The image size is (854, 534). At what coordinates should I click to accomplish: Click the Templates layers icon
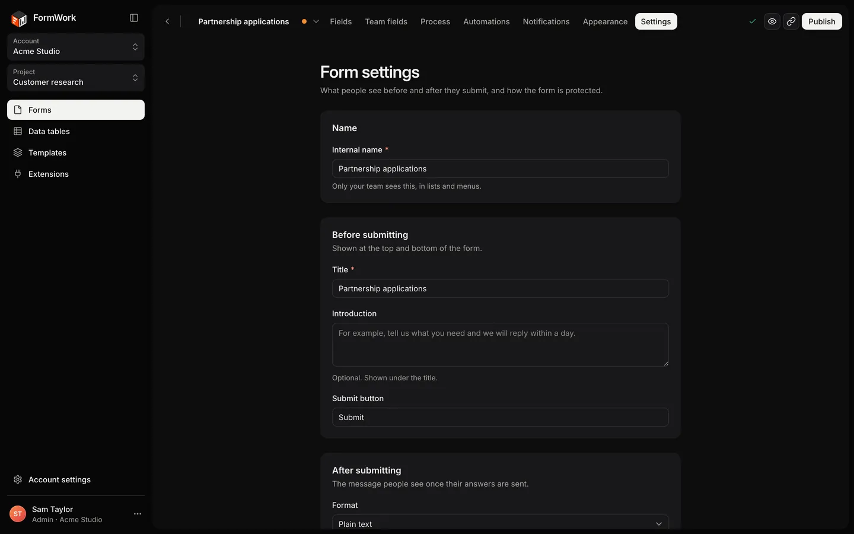(18, 152)
